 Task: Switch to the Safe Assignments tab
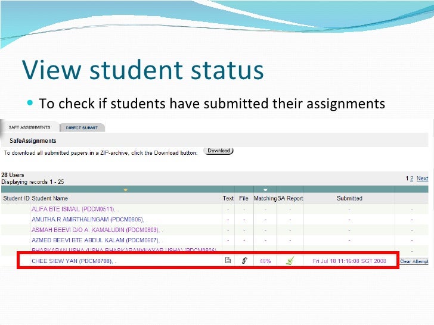30,127
